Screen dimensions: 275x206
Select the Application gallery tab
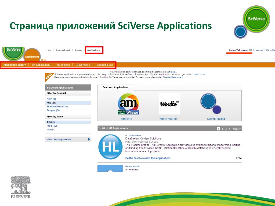pos(15,65)
